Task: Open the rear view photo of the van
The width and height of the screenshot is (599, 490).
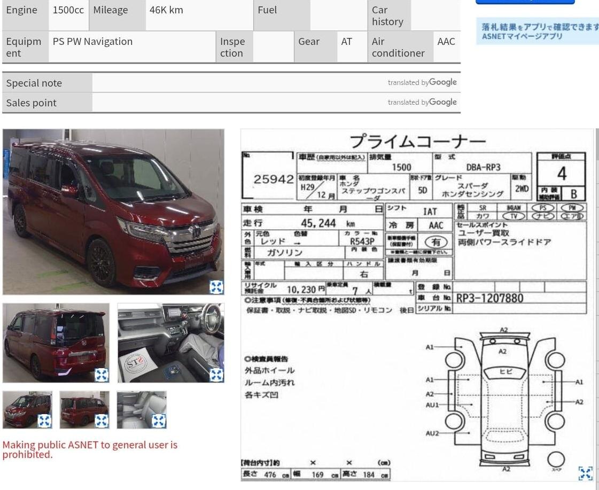Action: tap(56, 343)
